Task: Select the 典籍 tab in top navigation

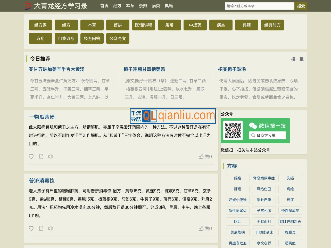Action: (x=169, y=6)
